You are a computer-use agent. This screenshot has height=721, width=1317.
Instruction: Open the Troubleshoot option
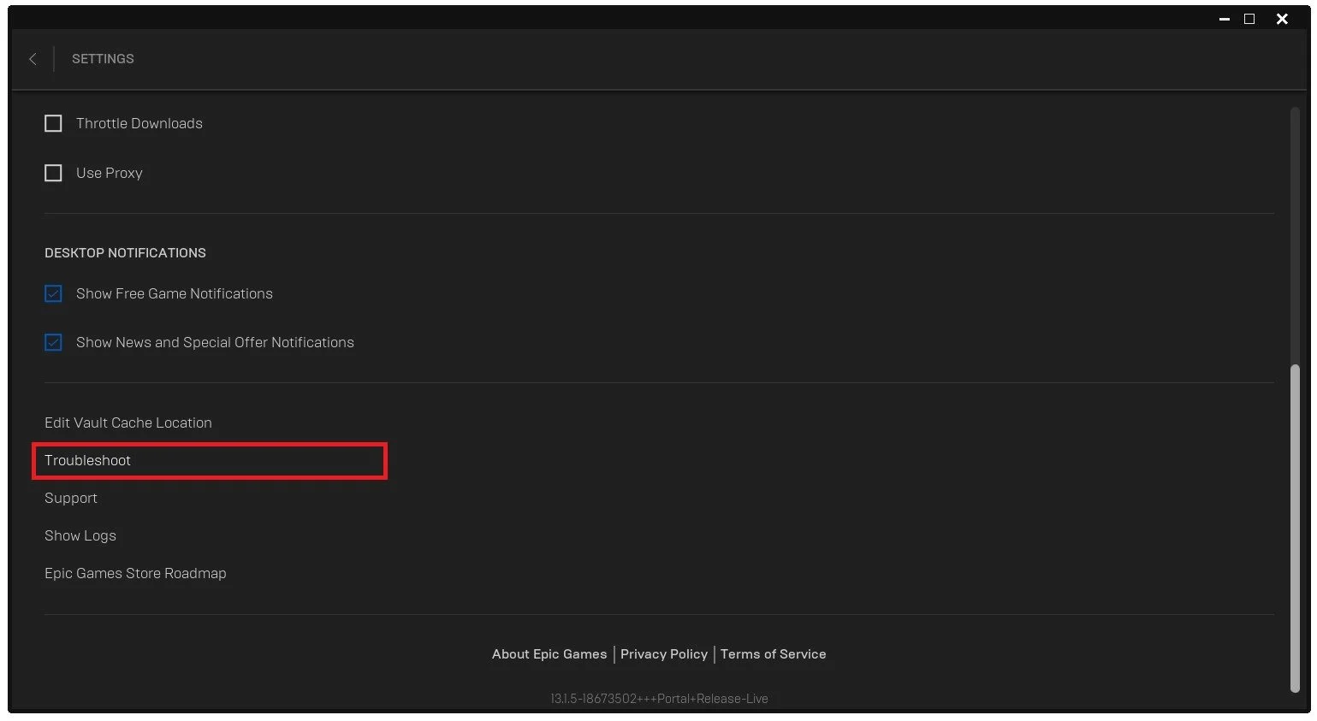pos(87,460)
